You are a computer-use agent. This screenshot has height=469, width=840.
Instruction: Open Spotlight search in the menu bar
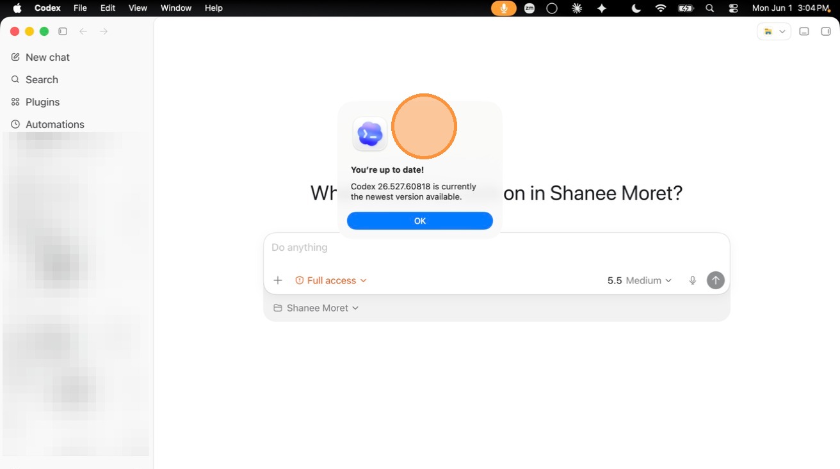click(709, 8)
